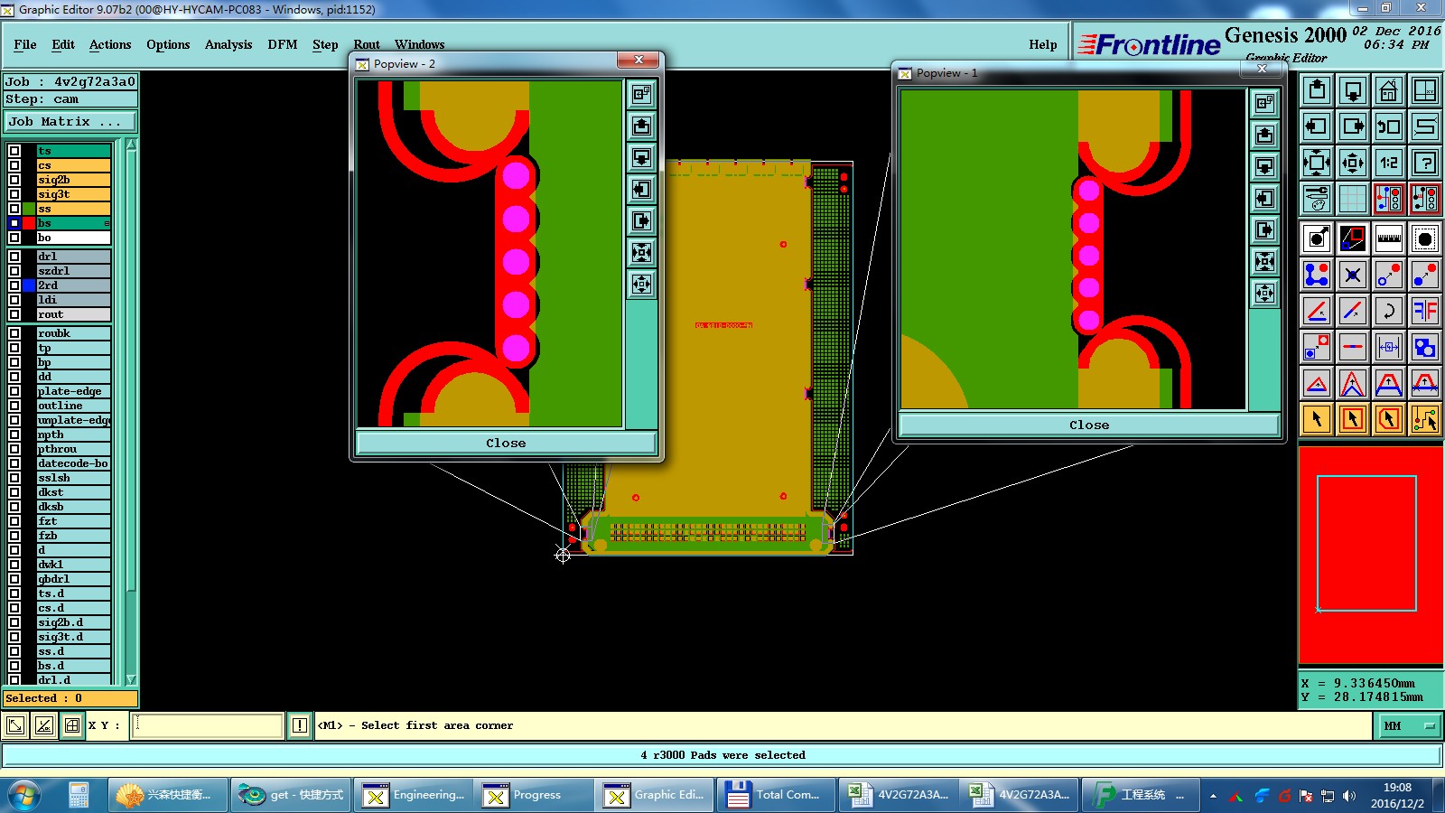Click the pan right icon in main toolbar

coord(1353,126)
